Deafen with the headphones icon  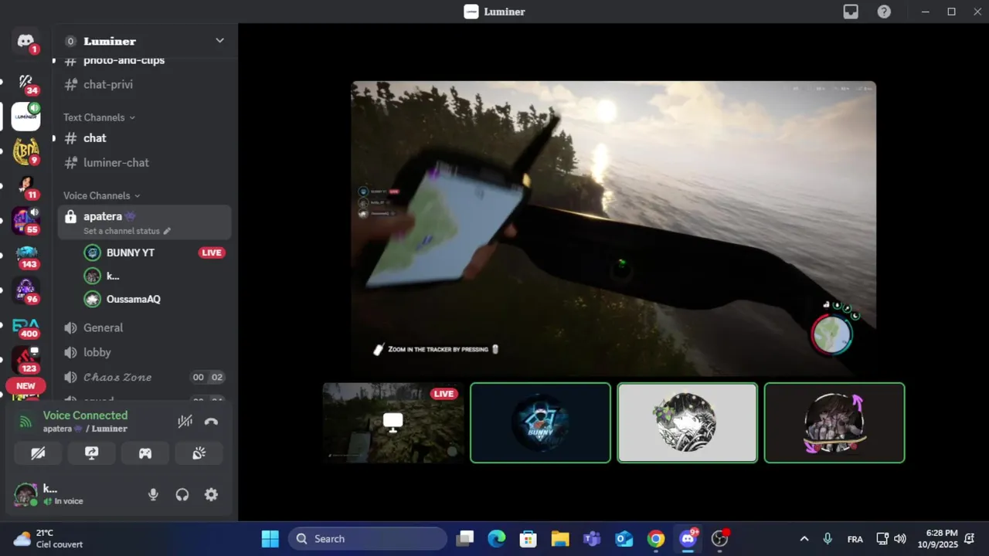tap(182, 494)
